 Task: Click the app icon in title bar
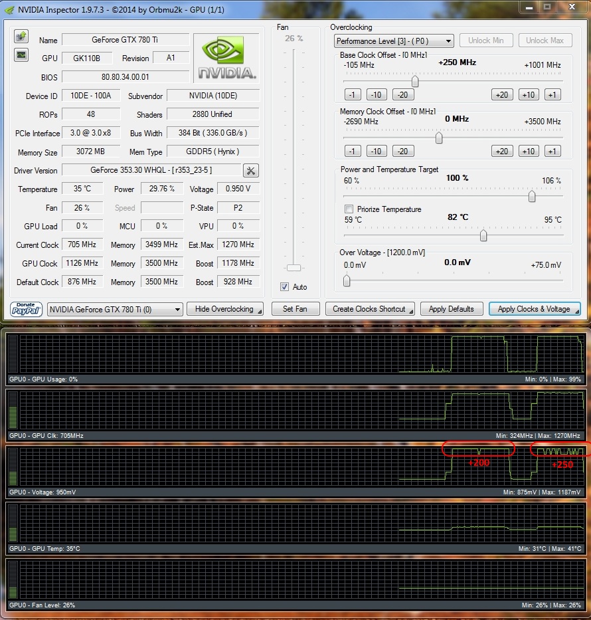(x=9, y=10)
